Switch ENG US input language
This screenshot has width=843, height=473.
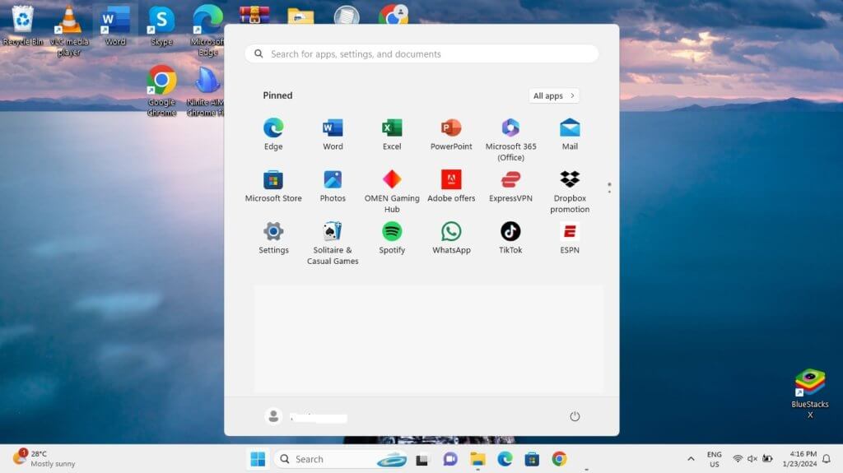click(714, 459)
